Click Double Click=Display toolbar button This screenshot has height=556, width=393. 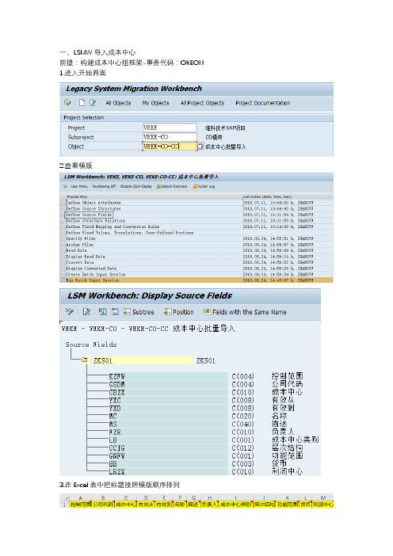click(136, 186)
